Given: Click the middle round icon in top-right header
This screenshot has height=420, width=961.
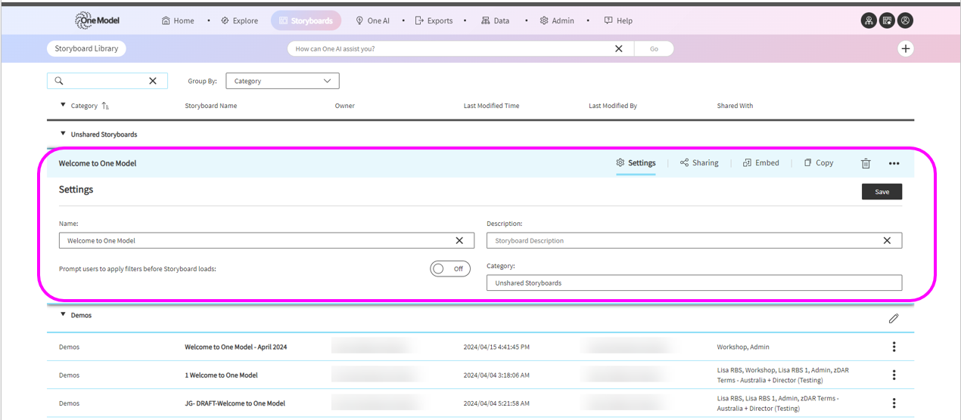Looking at the screenshot, I should click(887, 20).
